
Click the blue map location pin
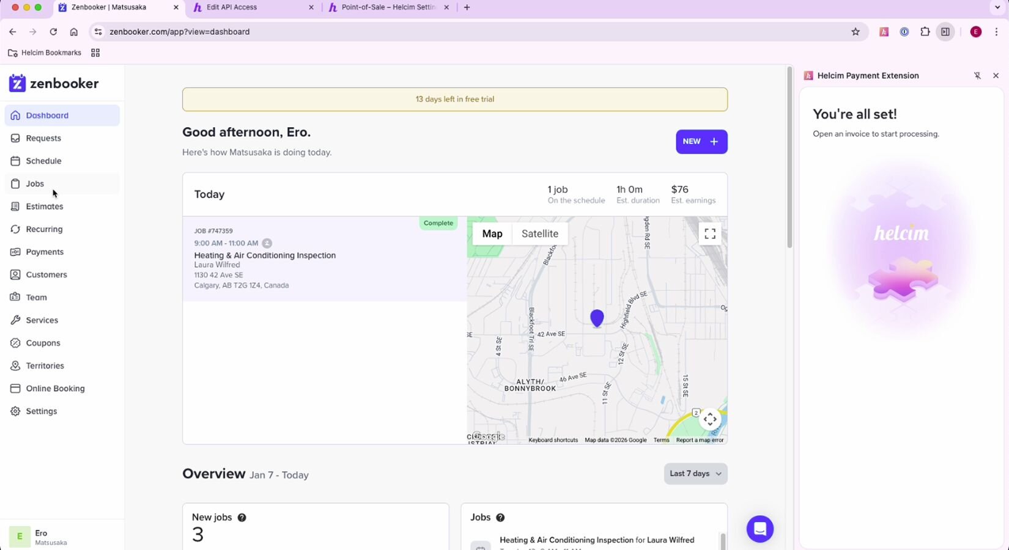coord(597,318)
